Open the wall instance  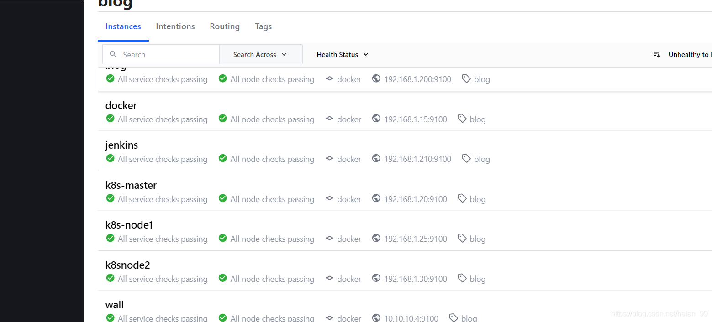[115, 305]
